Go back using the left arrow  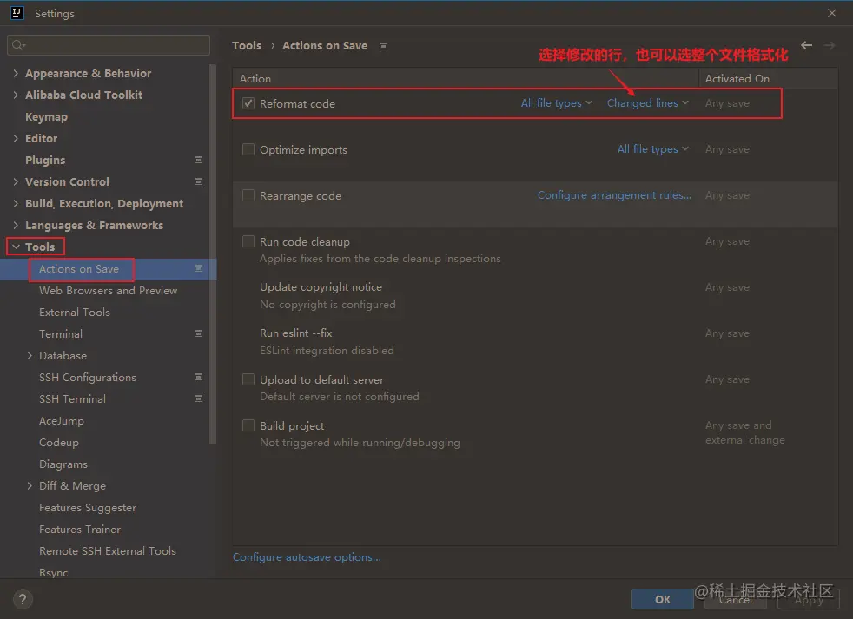pyautogui.click(x=806, y=45)
